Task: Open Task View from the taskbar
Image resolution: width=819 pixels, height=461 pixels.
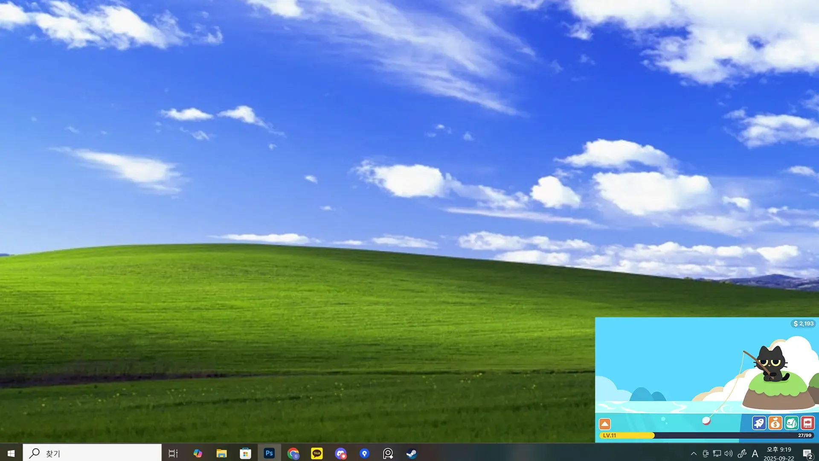Action: tap(173, 453)
